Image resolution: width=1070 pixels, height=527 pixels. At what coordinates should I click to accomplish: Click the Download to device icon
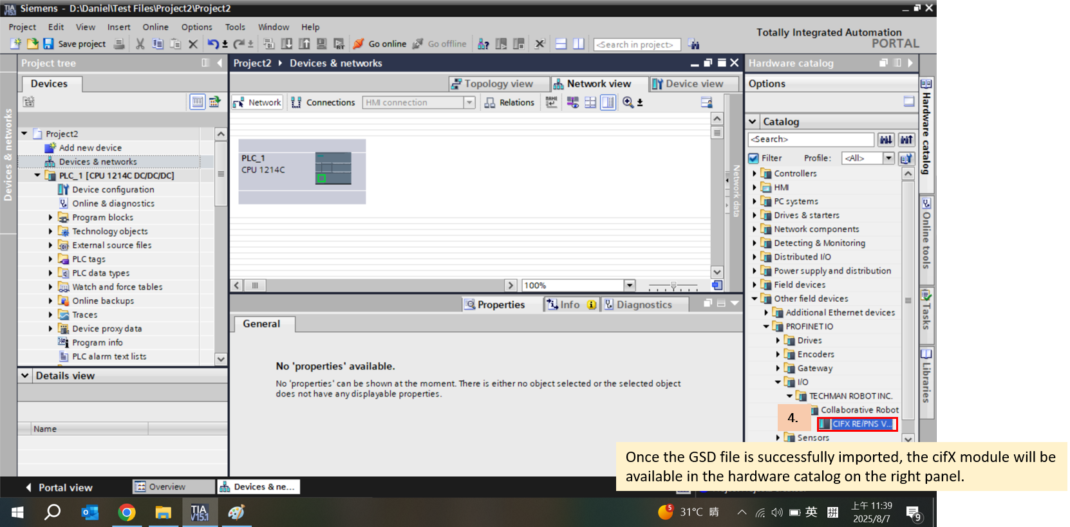click(x=286, y=44)
